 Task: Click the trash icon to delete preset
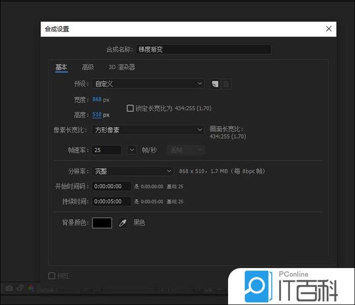226,84
